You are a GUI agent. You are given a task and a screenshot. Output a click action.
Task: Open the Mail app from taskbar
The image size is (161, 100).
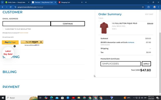click(57, 98)
